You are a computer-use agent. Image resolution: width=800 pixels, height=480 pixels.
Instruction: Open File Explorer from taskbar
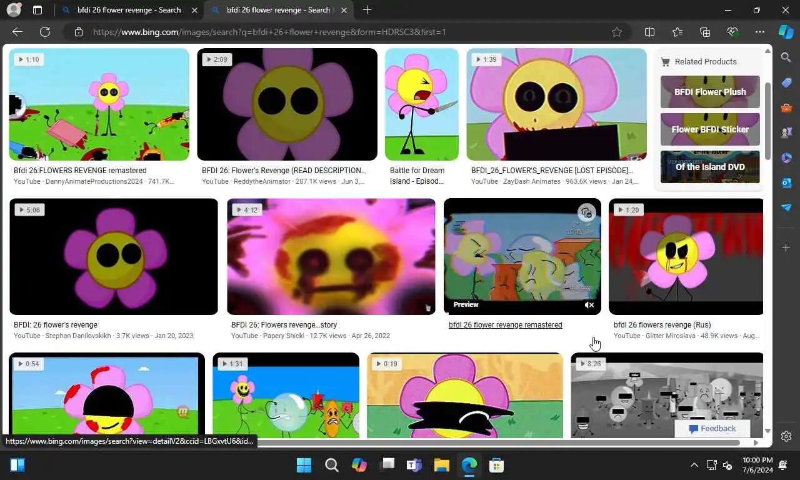(441, 465)
